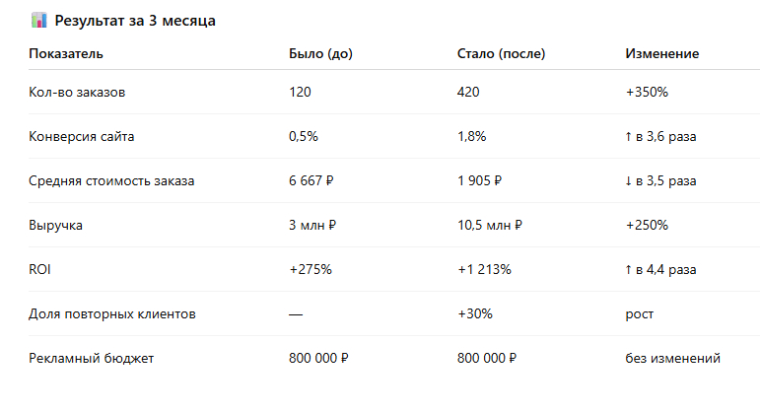
Task: Select the "Конверсия сайта" row label
Action: pyautogui.click(x=82, y=136)
